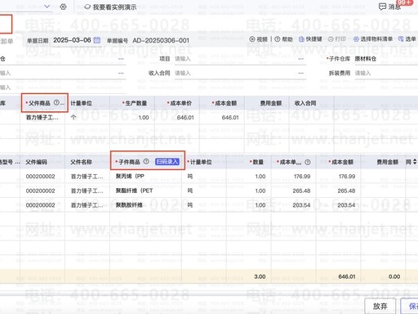Open calendar picker for 单据日期
Image resolution: width=418 pixels, height=314 pixels.
pyautogui.click(x=97, y=40)
